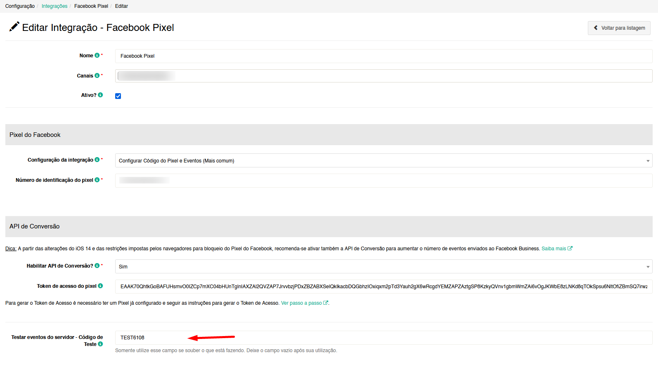Click info icon next to Código de Teste
658x374 pixels.
pos(100,344)
